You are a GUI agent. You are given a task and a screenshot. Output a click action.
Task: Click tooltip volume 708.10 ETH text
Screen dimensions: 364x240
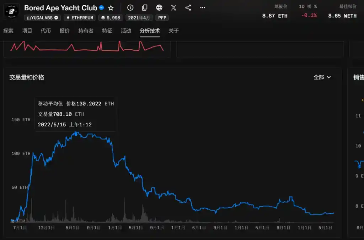coord(61,114)
